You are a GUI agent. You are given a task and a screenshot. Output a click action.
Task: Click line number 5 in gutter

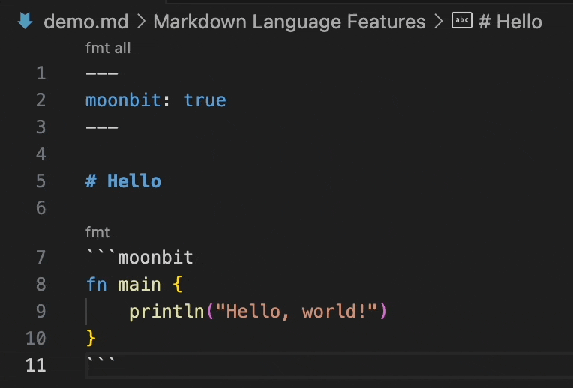coord(41,181)
